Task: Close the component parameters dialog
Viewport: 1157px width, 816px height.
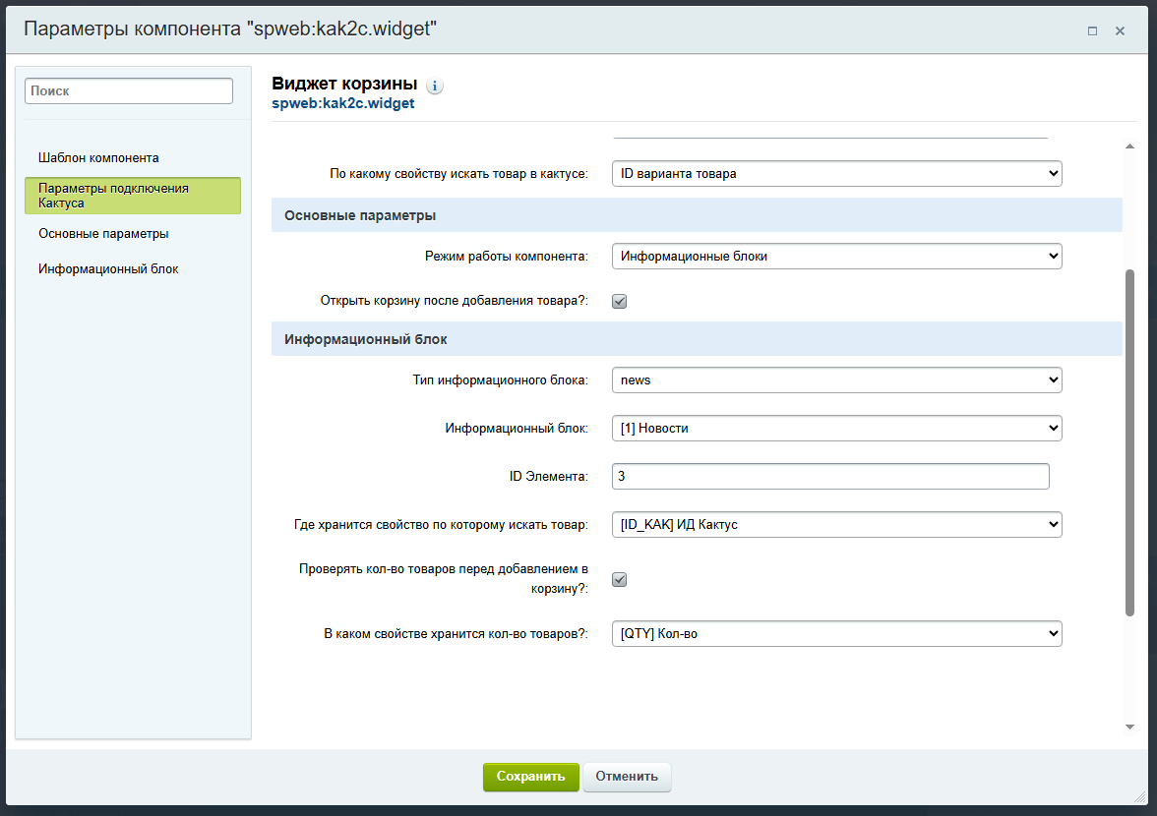Action: pyautogui.click(x=1120, y=30)
